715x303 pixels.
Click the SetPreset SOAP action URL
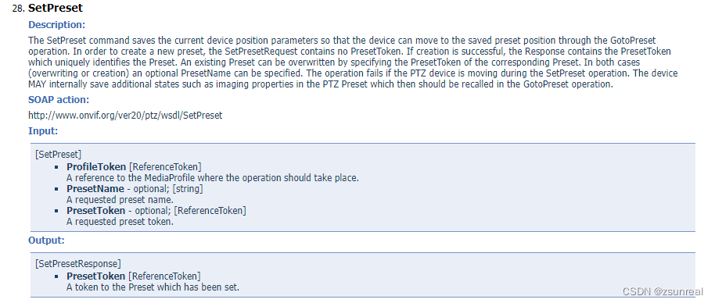[x=125, y=116]
